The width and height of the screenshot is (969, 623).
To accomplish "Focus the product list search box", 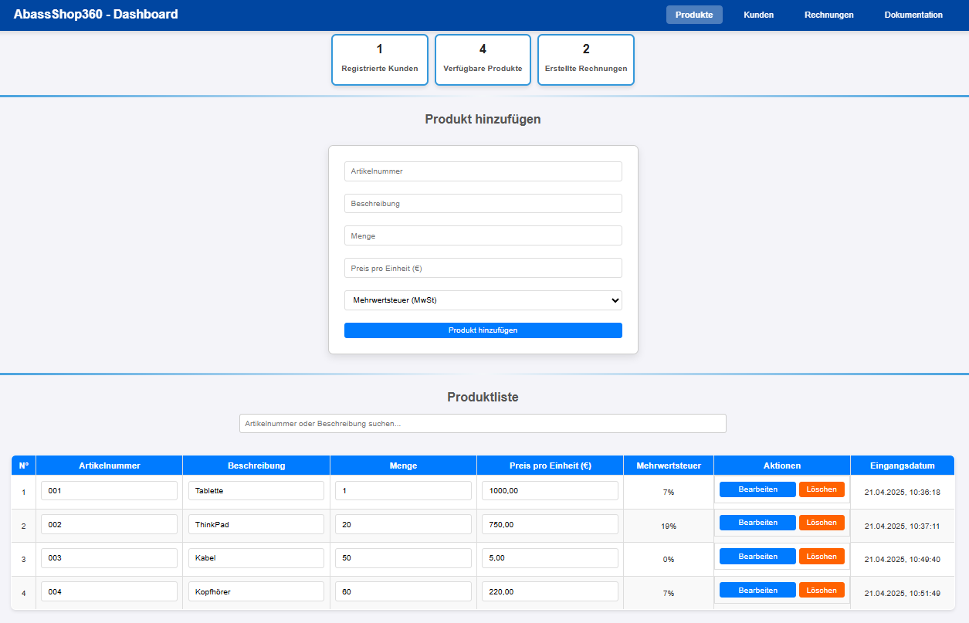I will pos(483,424).
